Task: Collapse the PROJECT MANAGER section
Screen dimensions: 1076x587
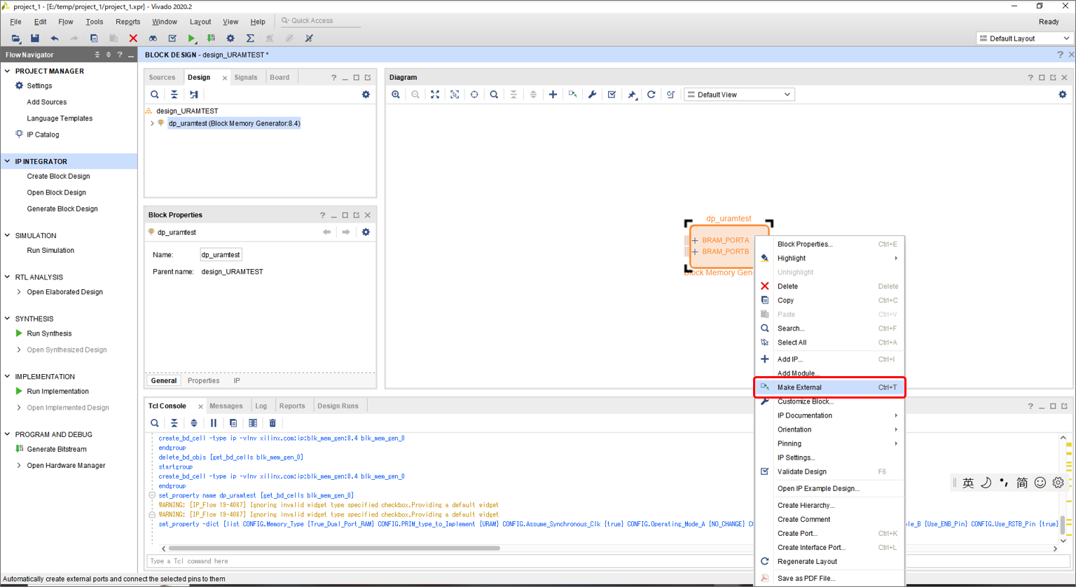Action: pos(8,71)
